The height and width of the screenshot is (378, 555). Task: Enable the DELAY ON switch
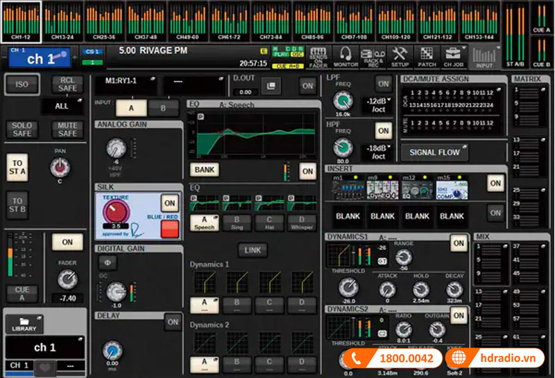pos(173,322)
